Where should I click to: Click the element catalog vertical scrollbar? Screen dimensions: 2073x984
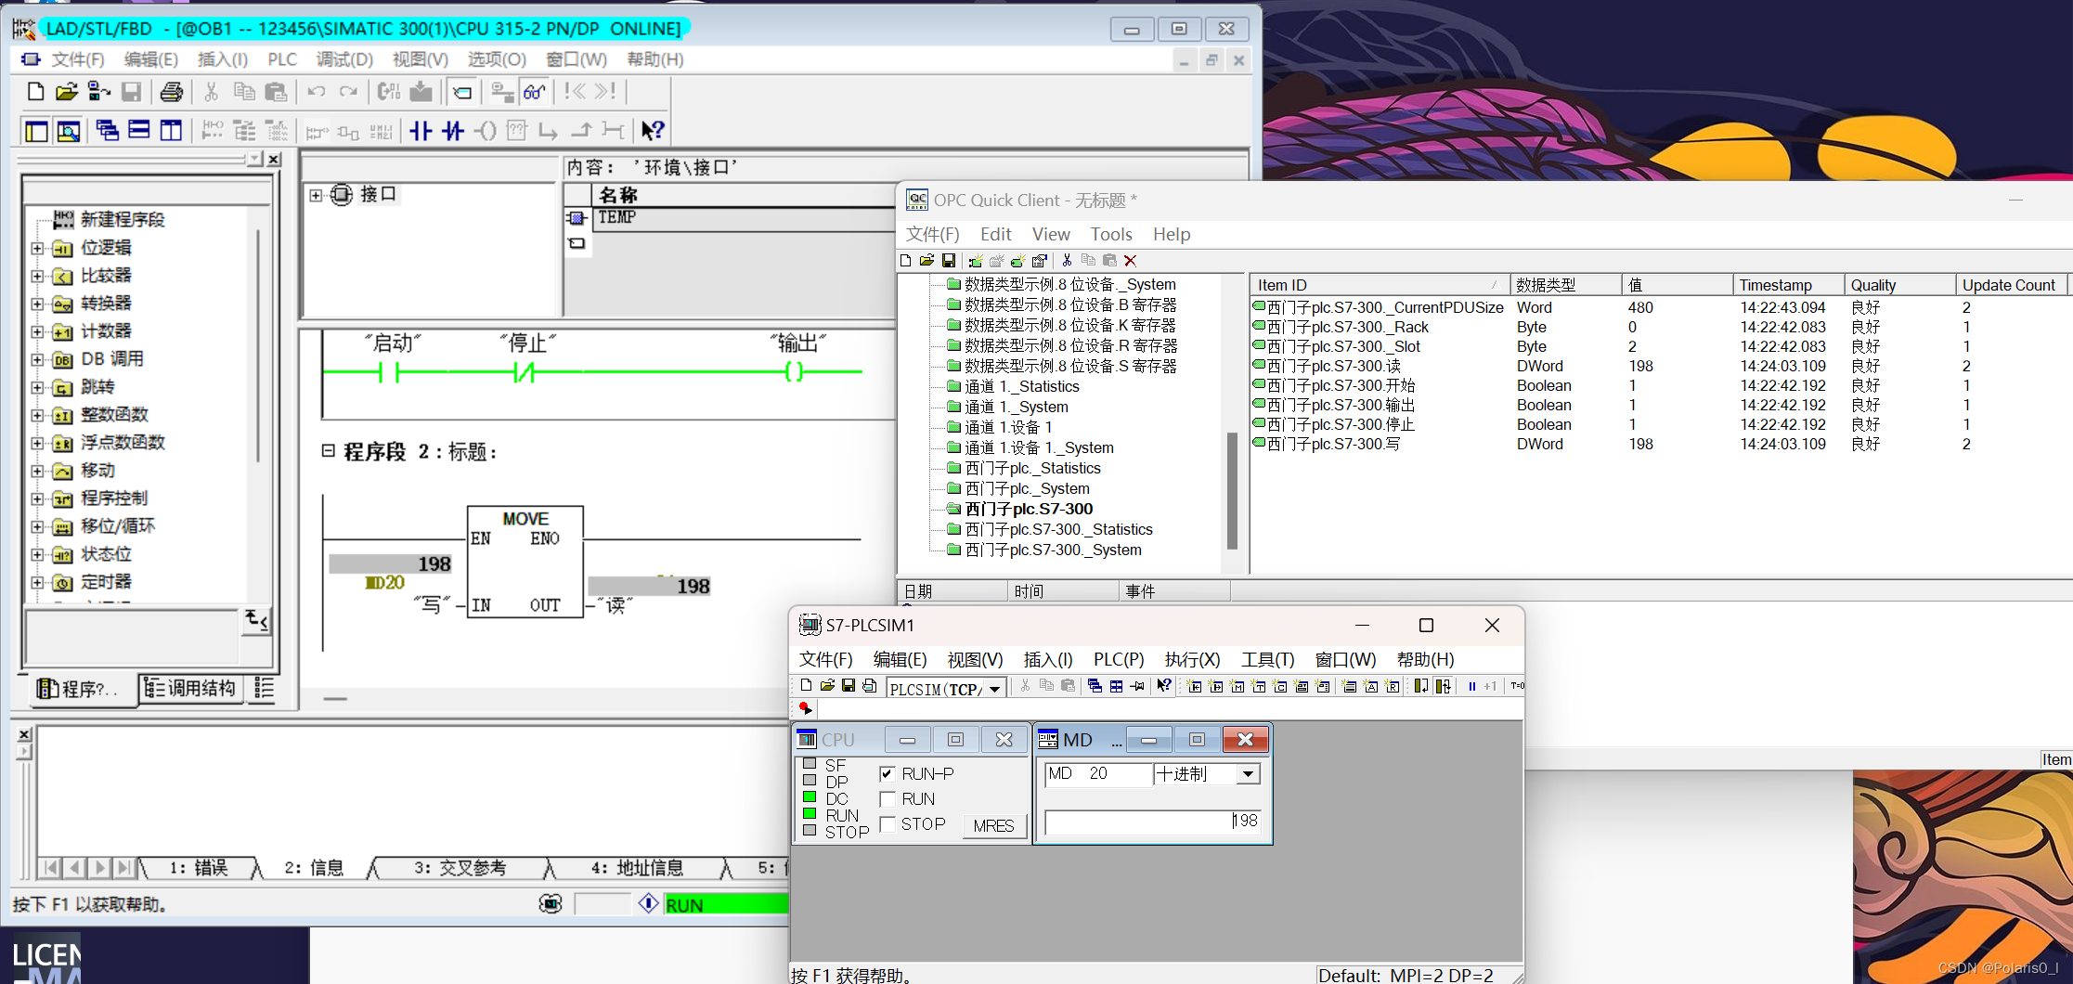pyautogui.click(x=257, y=343)
